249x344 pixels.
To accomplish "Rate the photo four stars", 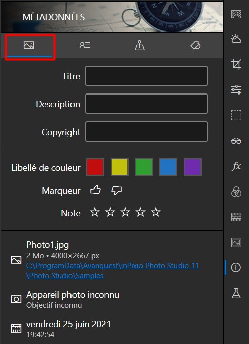I will tap(140, 212).
